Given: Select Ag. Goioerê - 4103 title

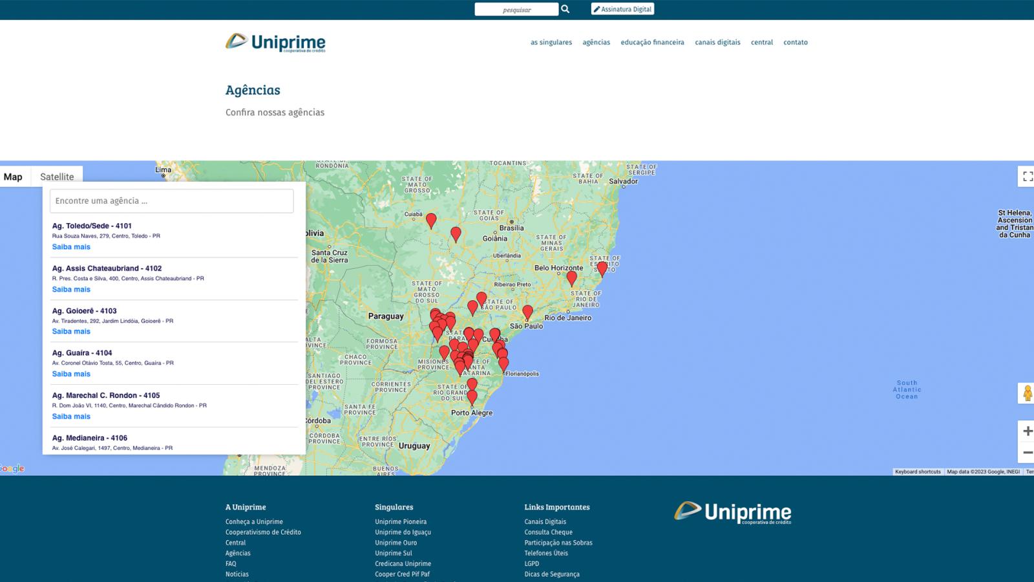Looking at the screenshot, I should [85, 311].
